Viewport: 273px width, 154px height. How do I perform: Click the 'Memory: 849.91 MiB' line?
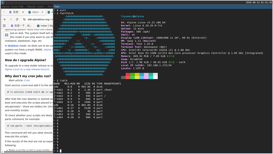click(x=148, y=56)
